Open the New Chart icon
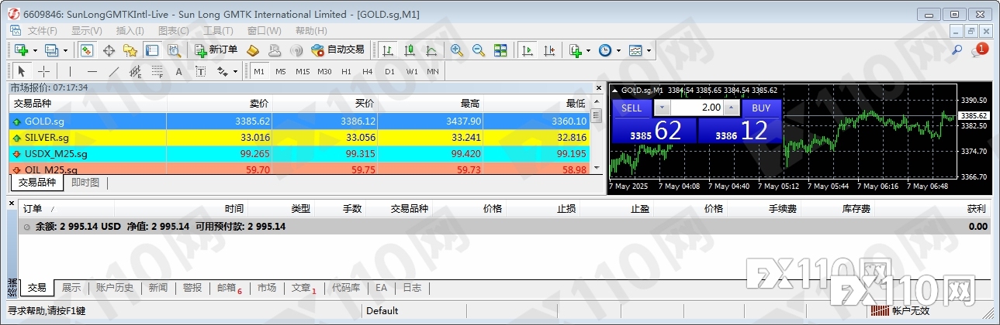This screenshot has height=325, width=1000. pos(22,50)
